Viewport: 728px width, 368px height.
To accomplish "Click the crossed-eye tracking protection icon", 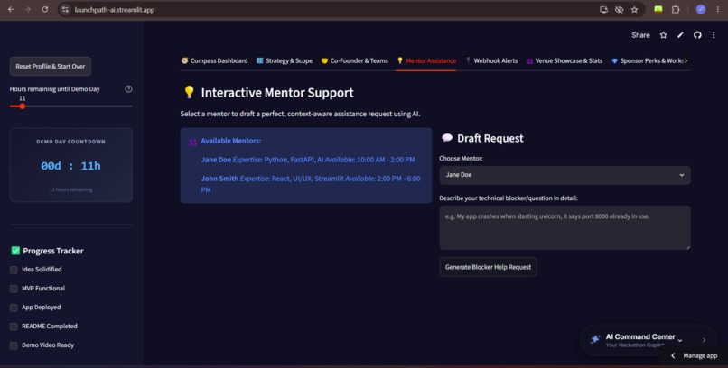I will (619, 9).
